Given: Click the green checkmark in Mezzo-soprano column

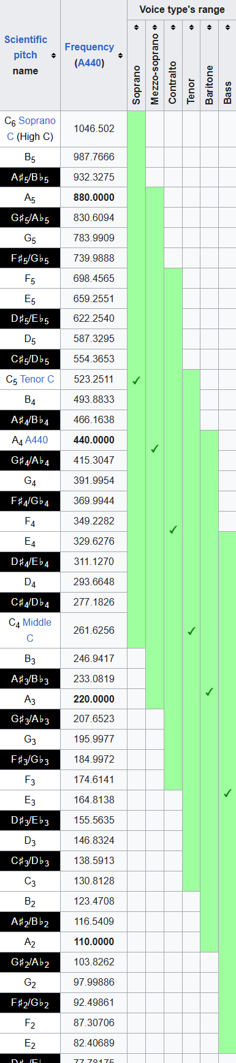Looking at the screenshot, I should click(x=154, y=449).
